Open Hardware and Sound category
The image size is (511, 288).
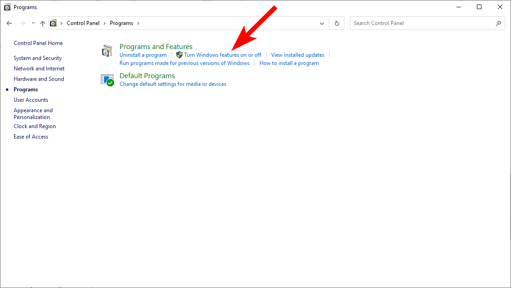click(x=39, y=79)
